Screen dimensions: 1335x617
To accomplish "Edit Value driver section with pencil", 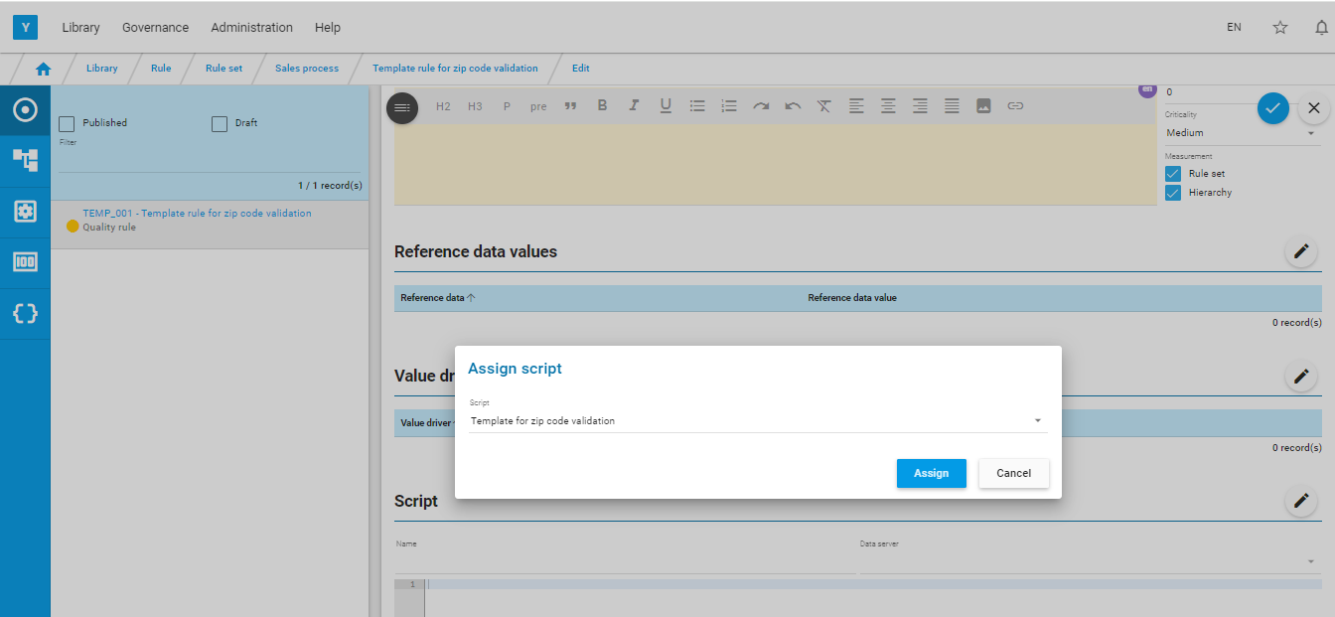I will [1300, 377].
